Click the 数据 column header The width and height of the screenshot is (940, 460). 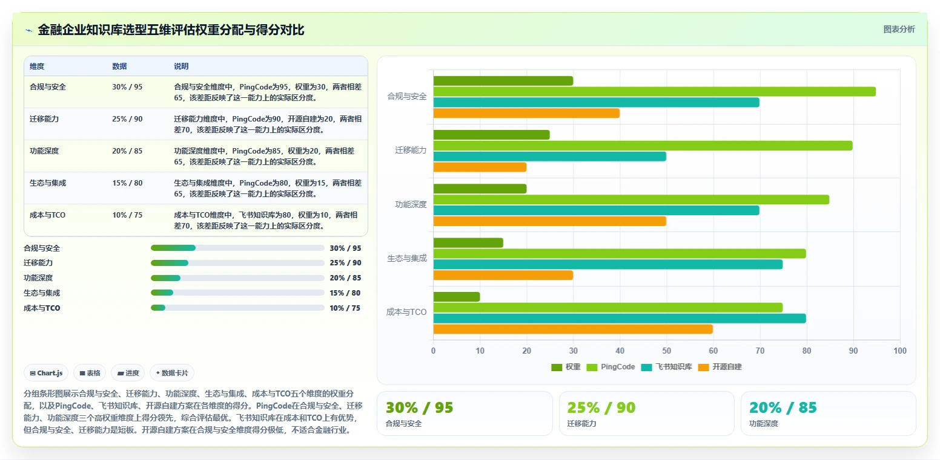(x=119, y=66)
